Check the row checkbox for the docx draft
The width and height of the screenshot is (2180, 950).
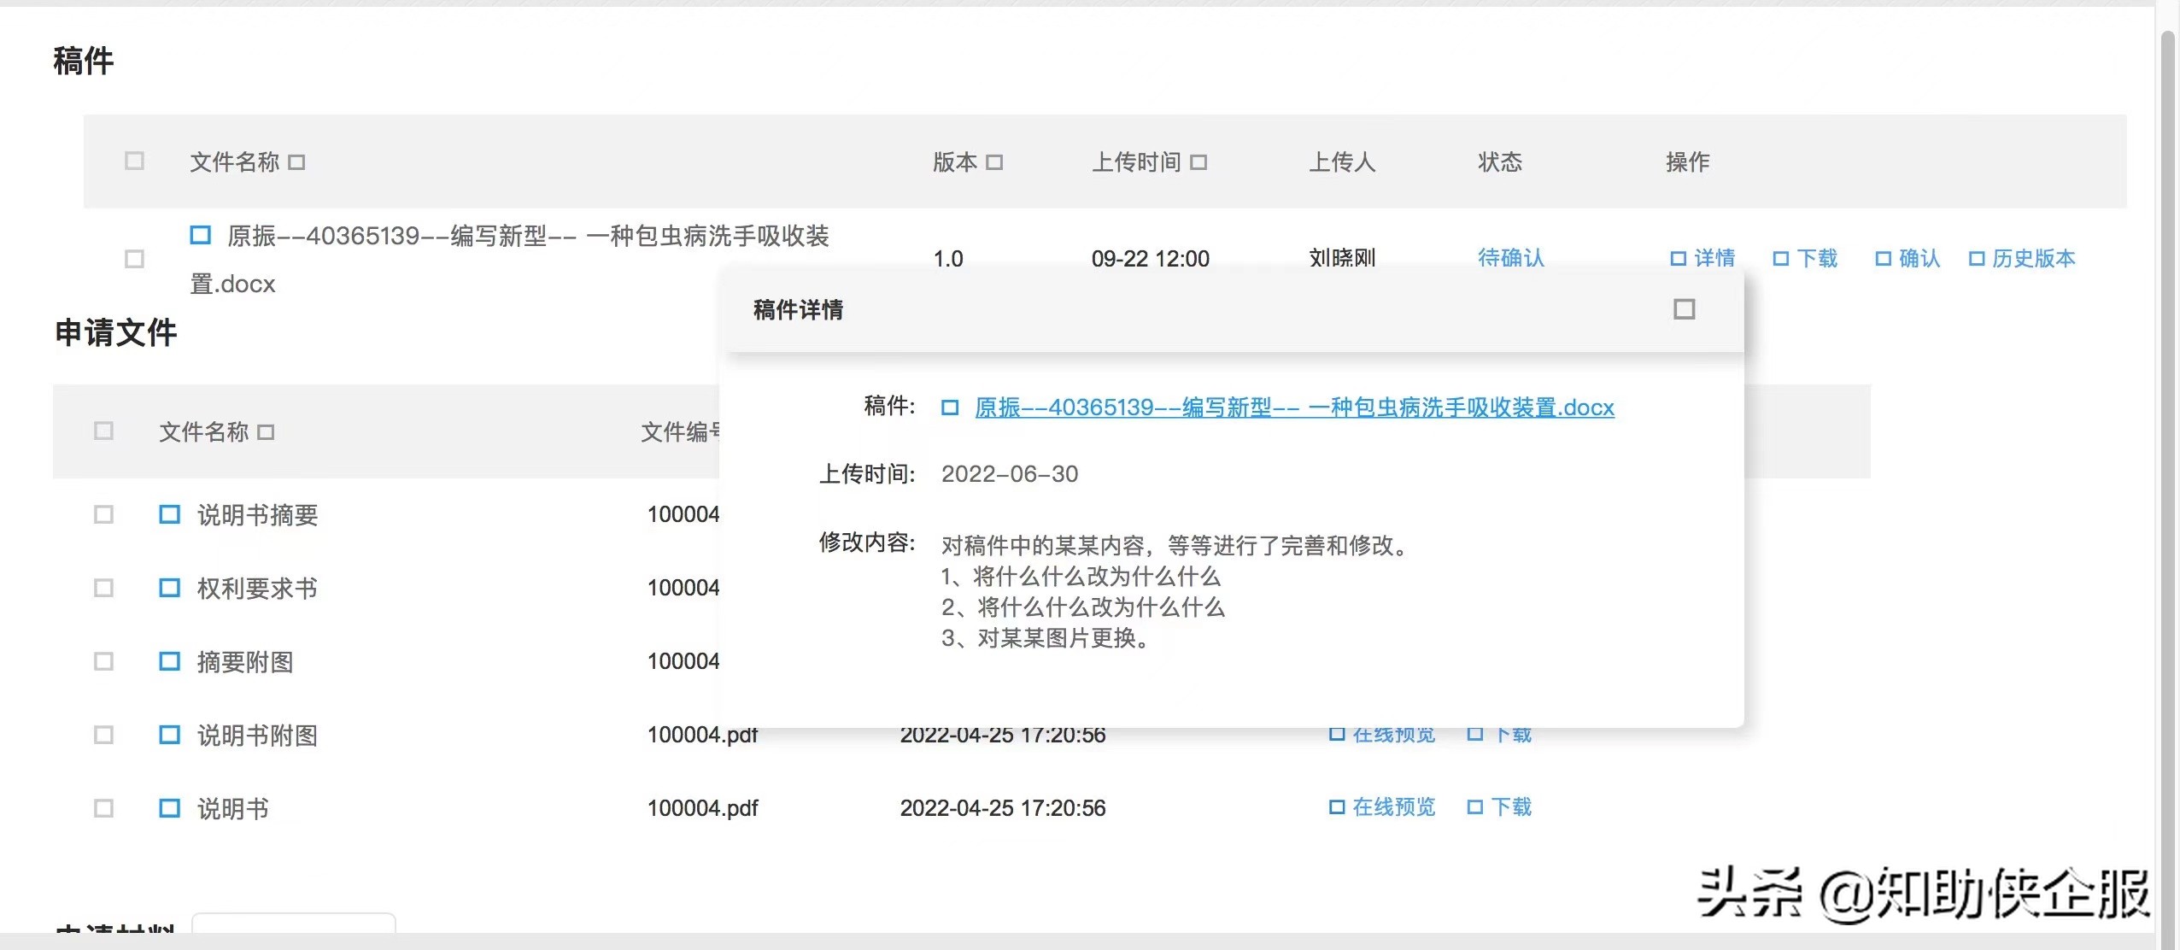(x=133, y=258)
